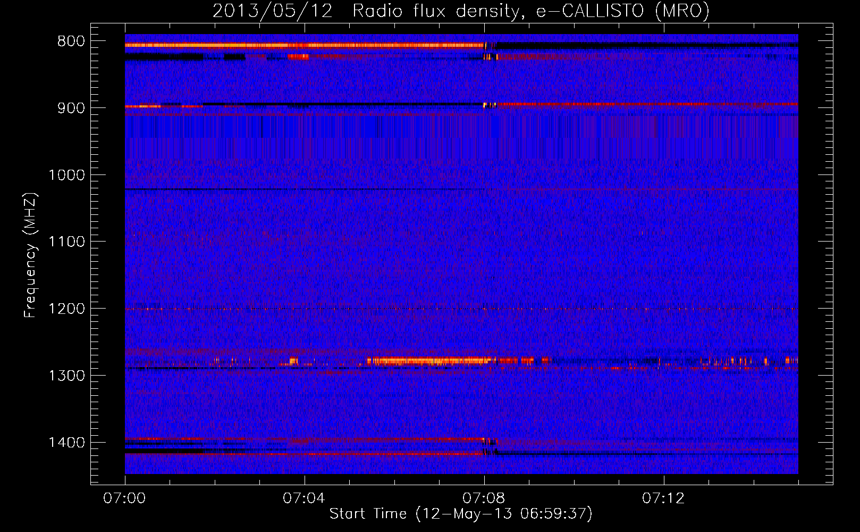Click the 1400 frequency tick label

pos(66,443)
